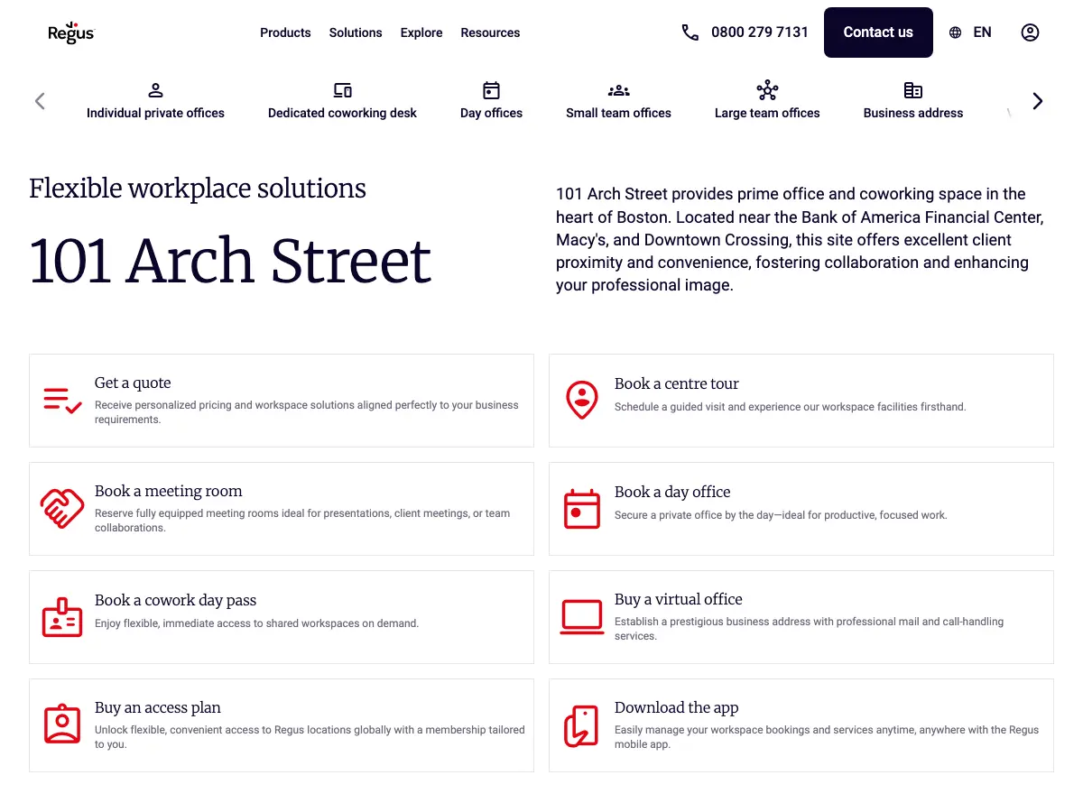Open the Resources menu
Image resolution: width=1083 pixels, height=812 pixels.
[x=490, y=32]
